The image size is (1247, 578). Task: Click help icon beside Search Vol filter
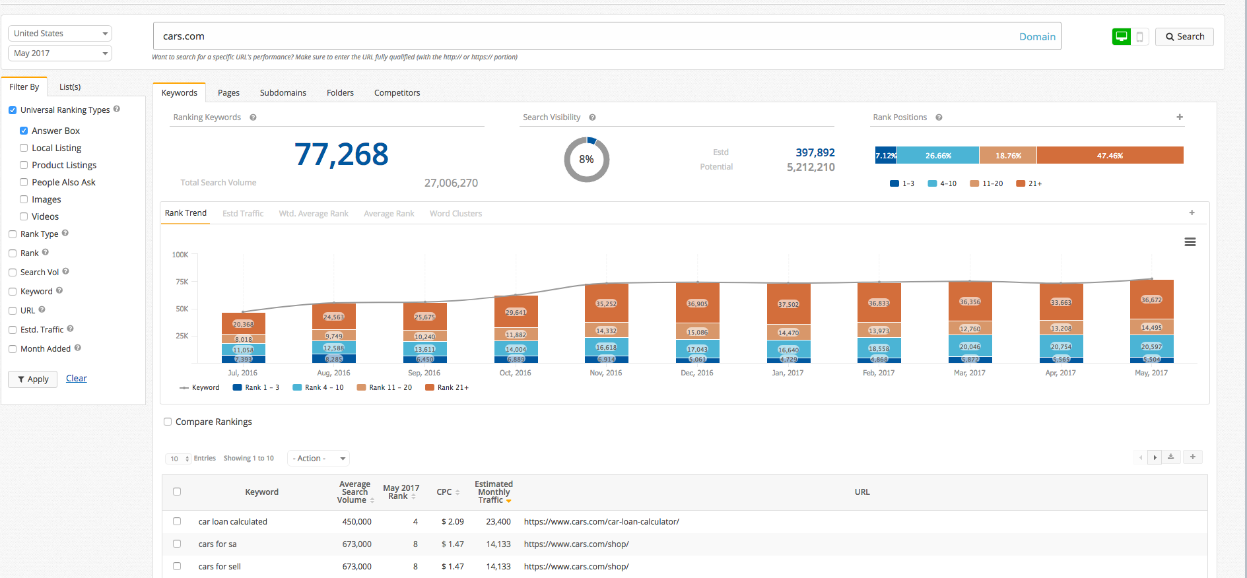[x=66, y=271]
